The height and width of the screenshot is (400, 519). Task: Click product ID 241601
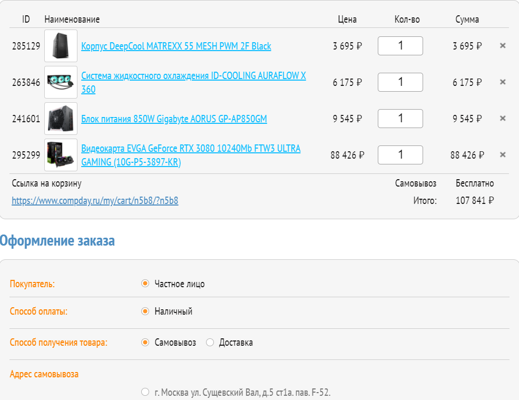point(26,119)
